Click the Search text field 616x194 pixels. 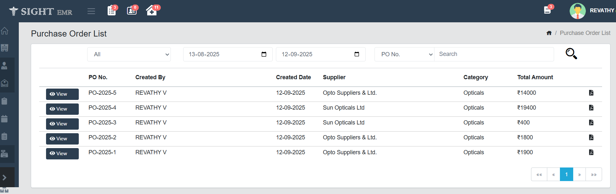pos(494,54)
